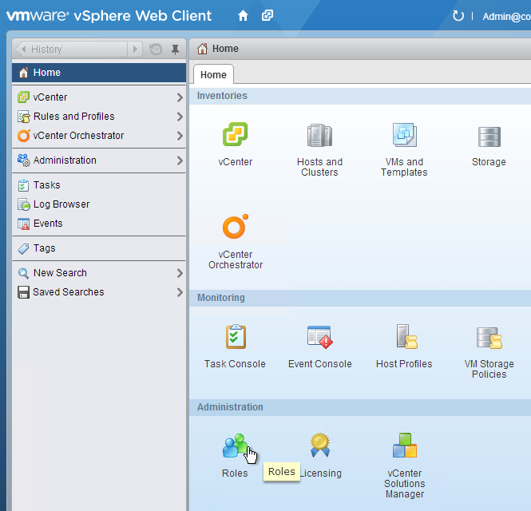Open the recent history clock icon
The width and height of the screenshot is (531, 511).
(156, 50)
